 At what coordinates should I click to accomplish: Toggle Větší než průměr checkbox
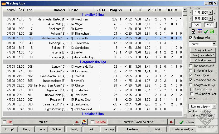[192, 94]
